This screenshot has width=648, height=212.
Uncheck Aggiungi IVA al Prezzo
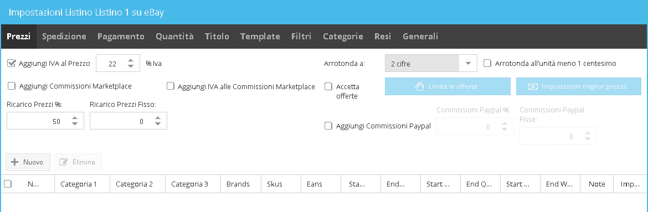12,63
